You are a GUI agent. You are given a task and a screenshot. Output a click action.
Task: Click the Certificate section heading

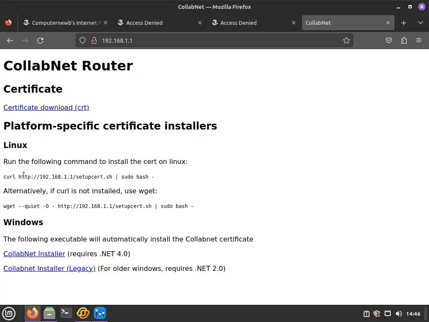[x=33, y=89]
